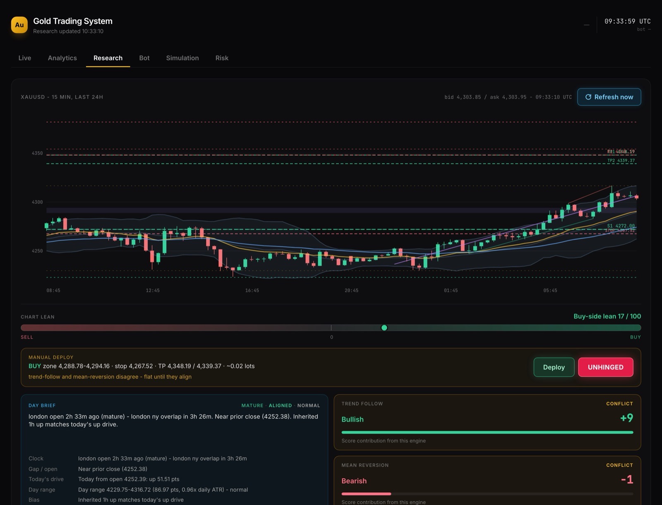Click the green Deploy button
The height and width of the screenshot is (505, 662).
point(554,367)
